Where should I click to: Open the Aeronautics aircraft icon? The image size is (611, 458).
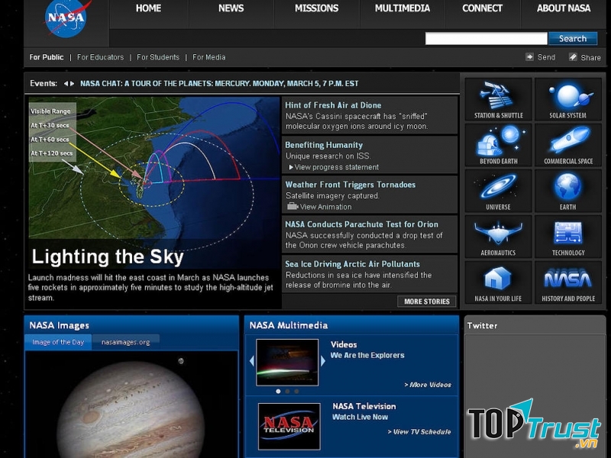tap(498, 237)
